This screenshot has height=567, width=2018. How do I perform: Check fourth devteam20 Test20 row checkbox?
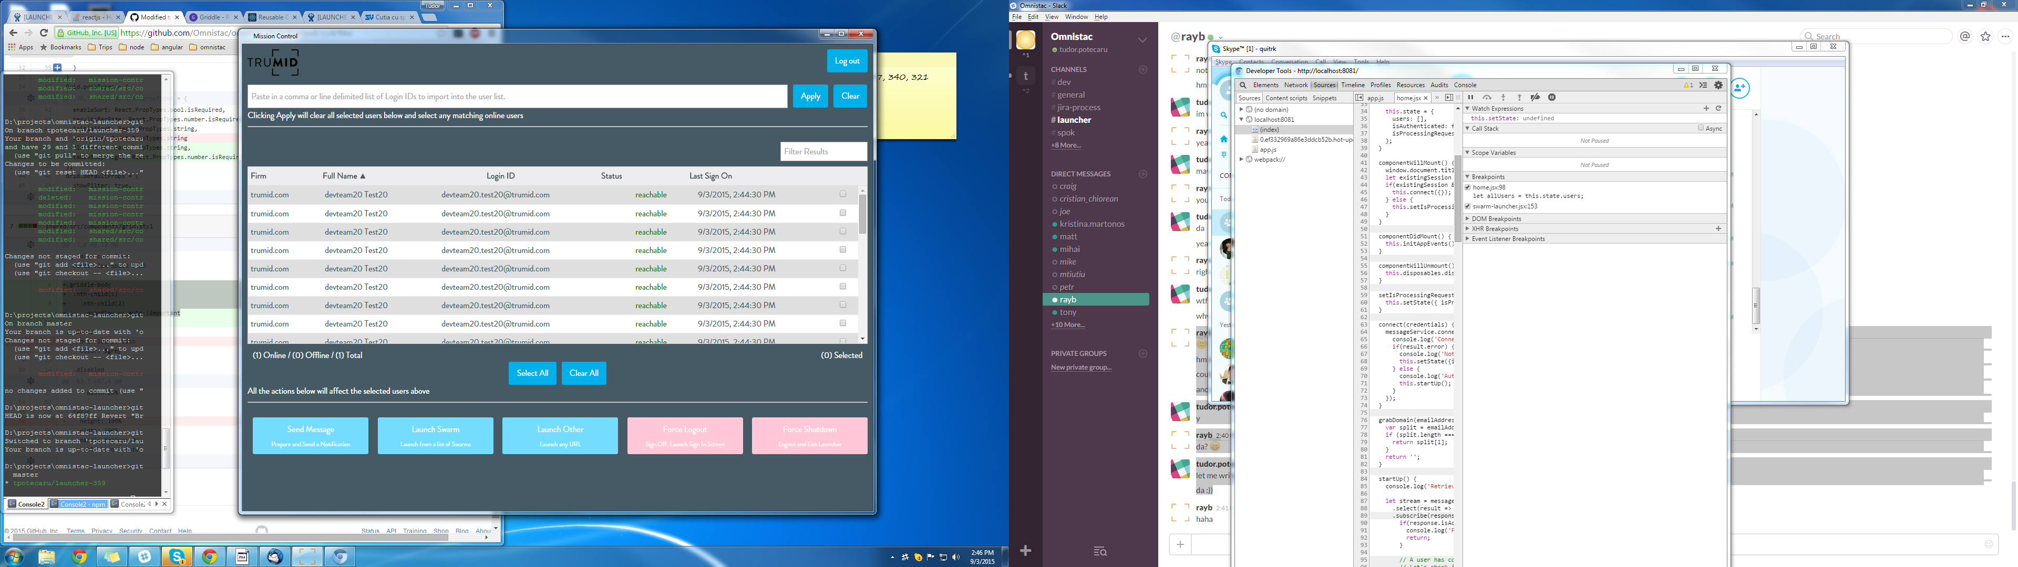(843, 250)
